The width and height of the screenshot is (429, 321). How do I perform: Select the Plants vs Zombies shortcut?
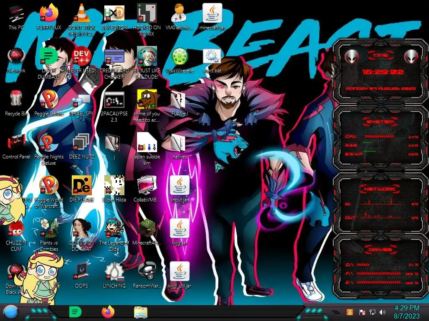tap(49, 229)
